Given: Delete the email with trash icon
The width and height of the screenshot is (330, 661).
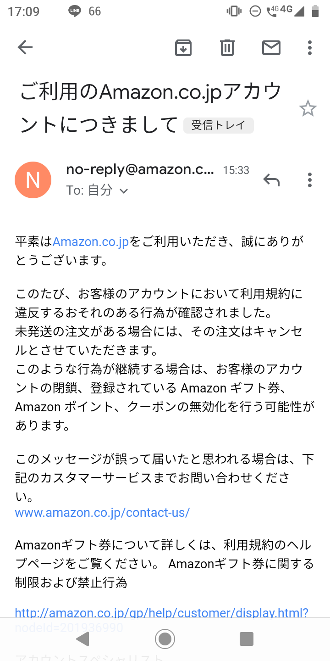Looking at the screenshot, I should click(227, 47).
